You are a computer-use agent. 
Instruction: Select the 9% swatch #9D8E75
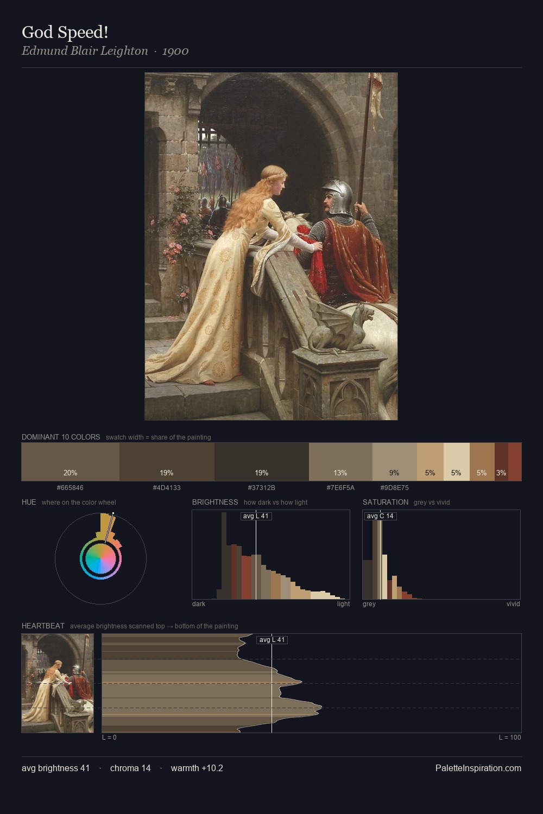395,462
